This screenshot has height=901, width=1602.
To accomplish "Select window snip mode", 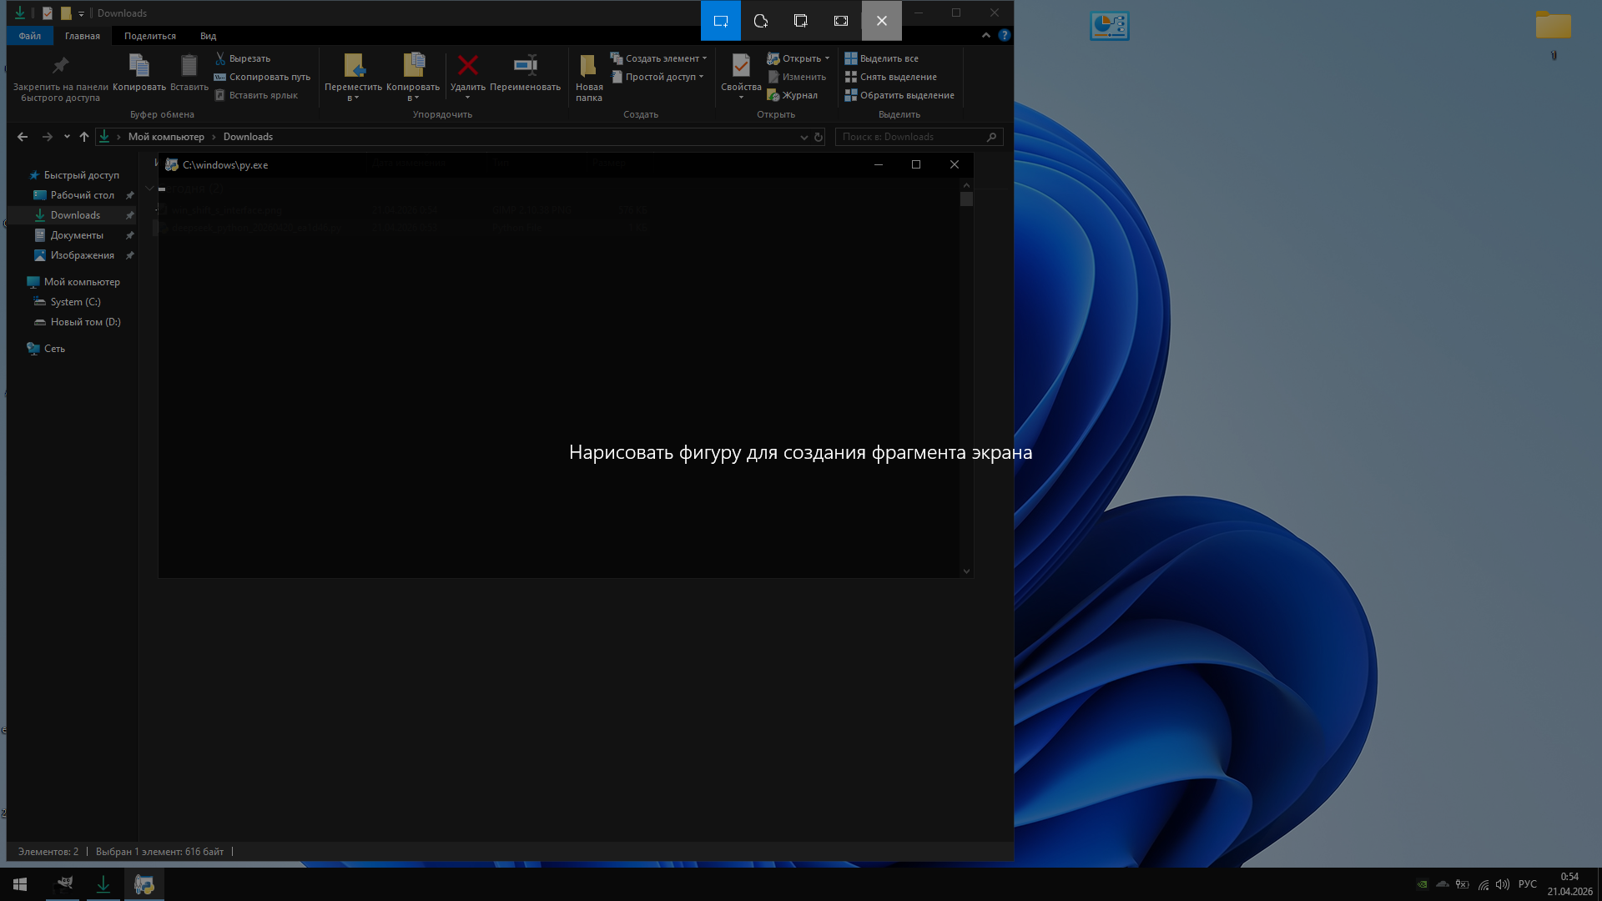I will pyautogui.click(x=801, y=21).
